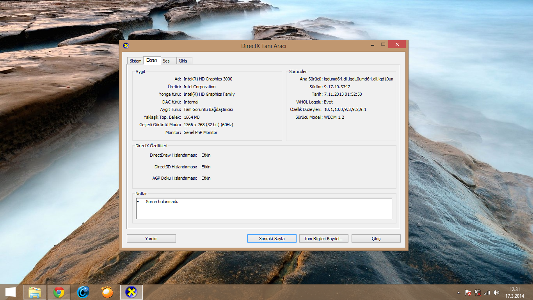533x300 pixels.
Task: Click the Yardım button
Action: (151, 239)
